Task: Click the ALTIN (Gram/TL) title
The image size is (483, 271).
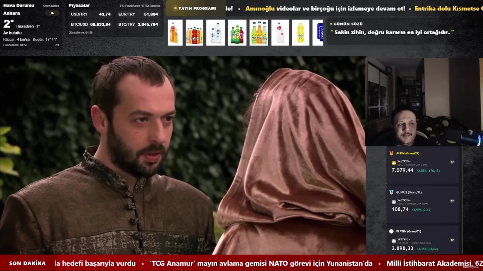Action: point(408,153)
